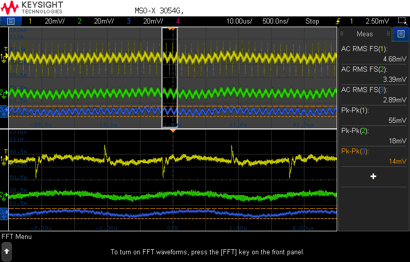The image size is (410, 262).
Task: Open the 2.50mV trigger level setting
Action: point(377,21)
